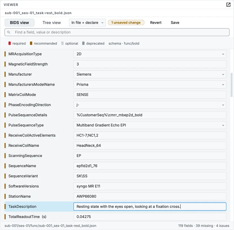Screen dimensions: 234x230
Task: Click the deprecated legend marker
Action: click(83, 43)
